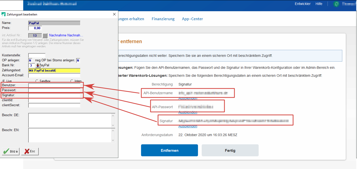Click the blue Entfernen button

click(x=170, y=150)
